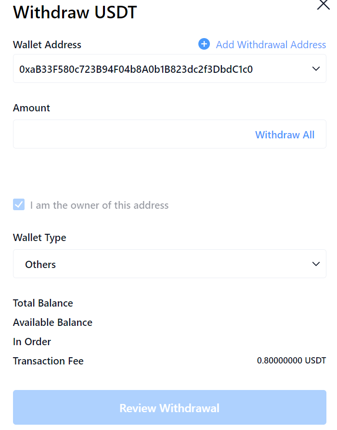Viewport: 337px width, 430px height.
Task: Expand the wallet address chevron arrow
Action: (316, 69)
